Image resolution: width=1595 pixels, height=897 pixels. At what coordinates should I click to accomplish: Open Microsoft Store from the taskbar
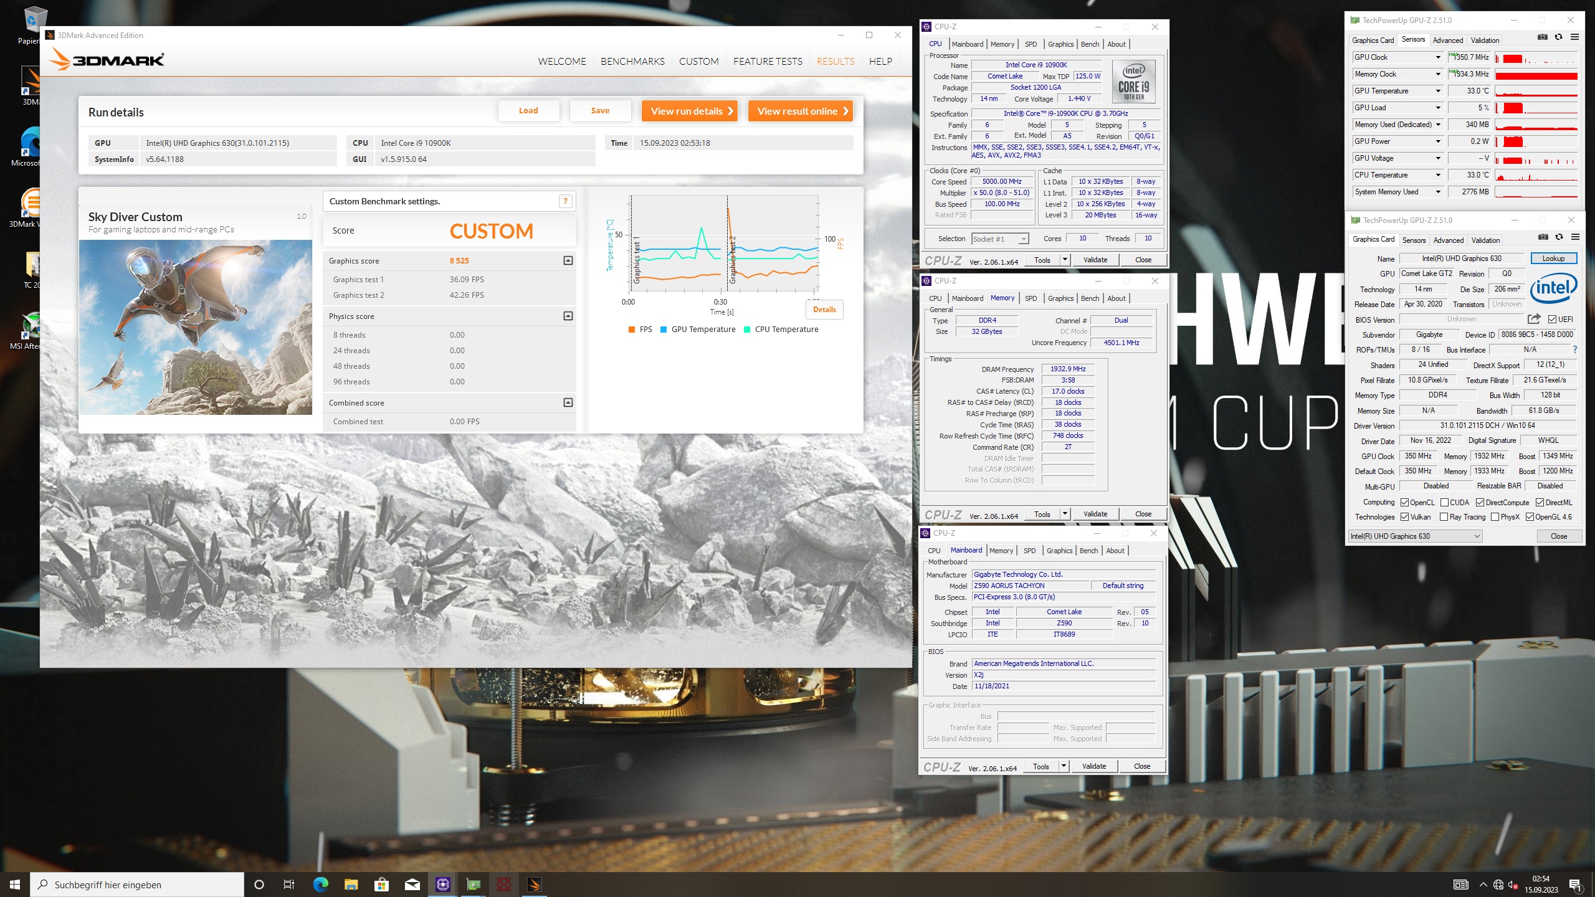click(x=381, y=885)
